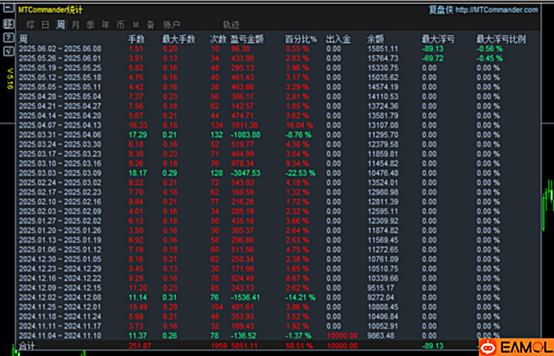The width and height of the screenshot is (554, 356).
Task: Click the checkmark icon in left sidebar
Action: click(x=8, y=51)
